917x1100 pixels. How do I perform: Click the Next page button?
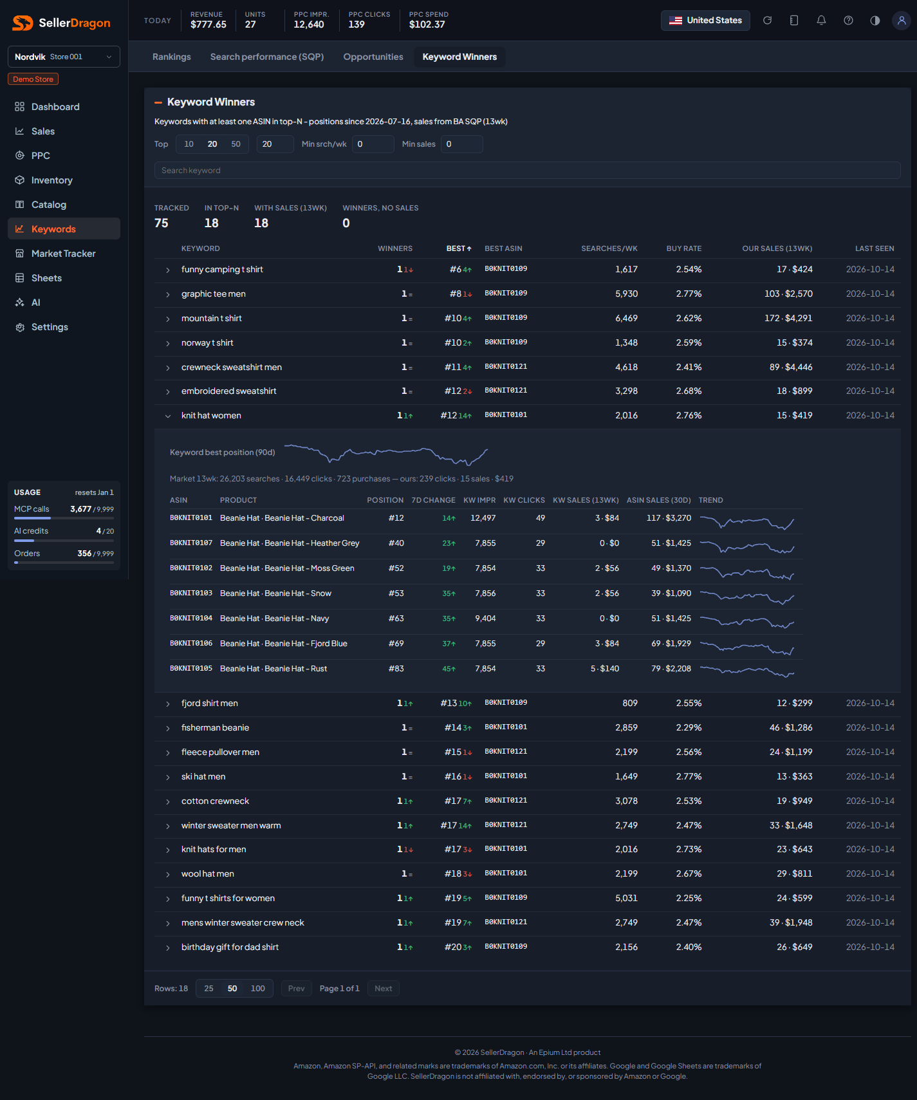click(x=384, y=989)
